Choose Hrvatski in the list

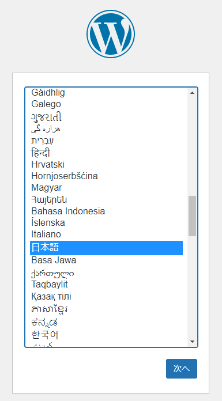point(106,164)
